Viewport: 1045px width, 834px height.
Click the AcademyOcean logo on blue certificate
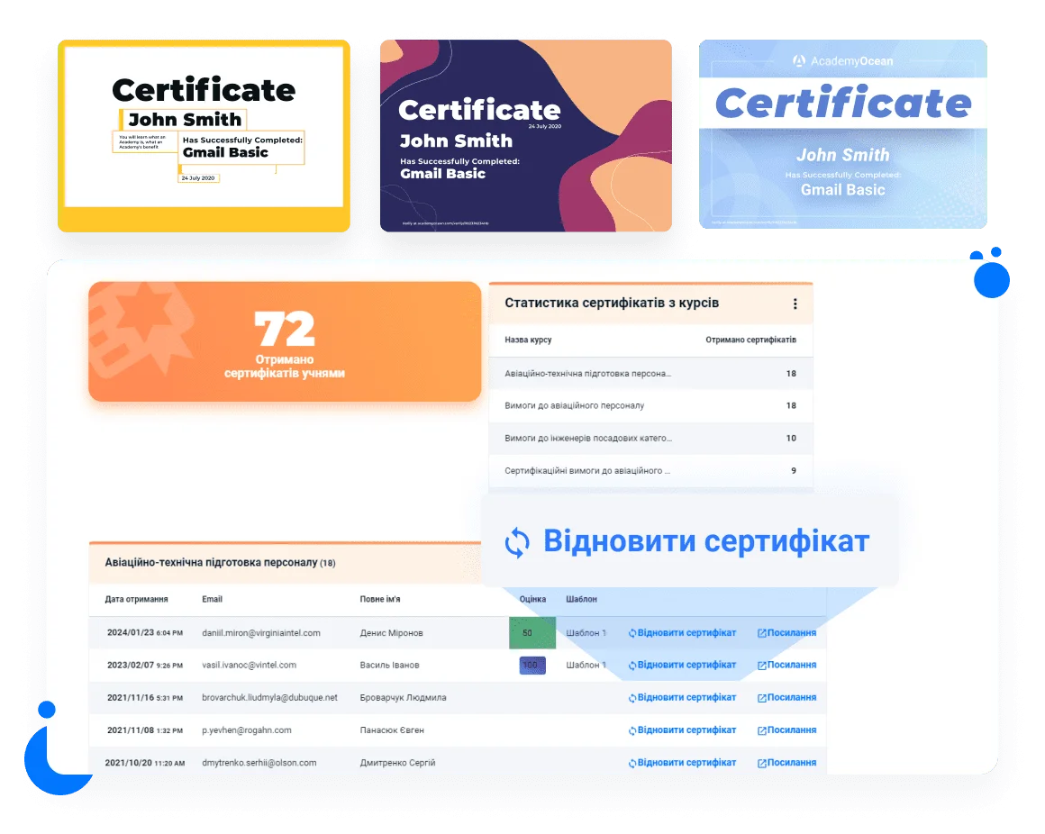coord(798,61)
